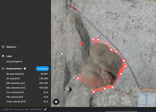Open the gear settings icon on the map
Viewport: 156px width, 112px height.
[56, 102]
